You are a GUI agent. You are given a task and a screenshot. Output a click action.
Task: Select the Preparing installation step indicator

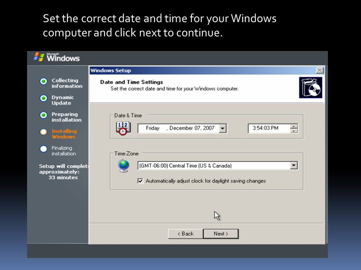click(44, 115)
